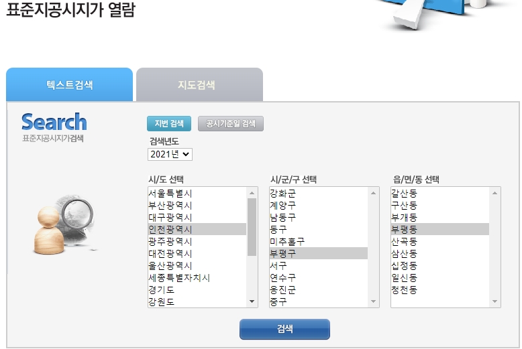Select 대구광역시 in the 시/도 list
The height and width of the screenshot is (349, 522).
(197, 217)
